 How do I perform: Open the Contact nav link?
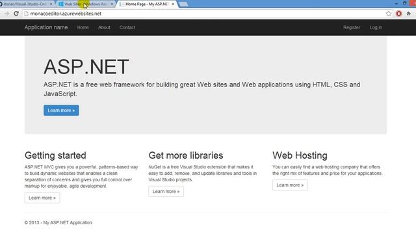[127, 27]
